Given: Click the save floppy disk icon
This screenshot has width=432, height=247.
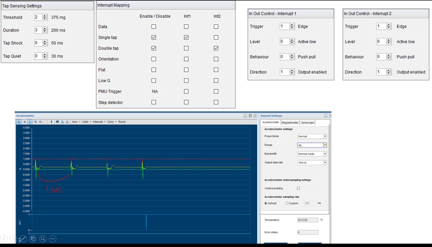Looking at the screenshot, I should 57,122.
